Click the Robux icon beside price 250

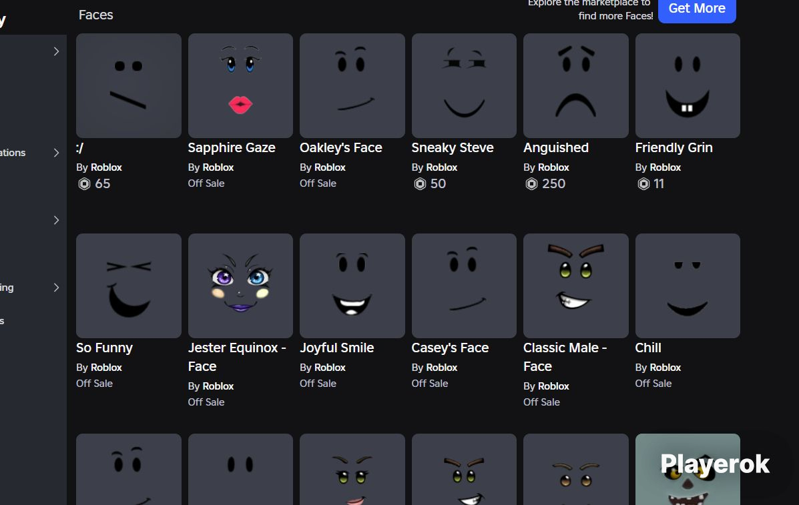pyautogui.click(x=531, y=183)
